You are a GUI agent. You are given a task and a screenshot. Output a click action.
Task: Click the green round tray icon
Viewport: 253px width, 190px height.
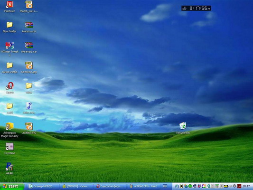(190, 186)
